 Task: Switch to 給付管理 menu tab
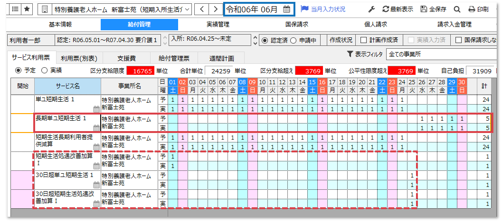click(x=139, y=25)
